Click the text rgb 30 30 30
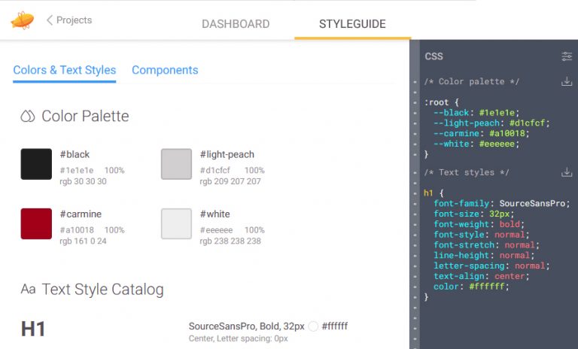The image size is (578, 349). click(83, 181)
